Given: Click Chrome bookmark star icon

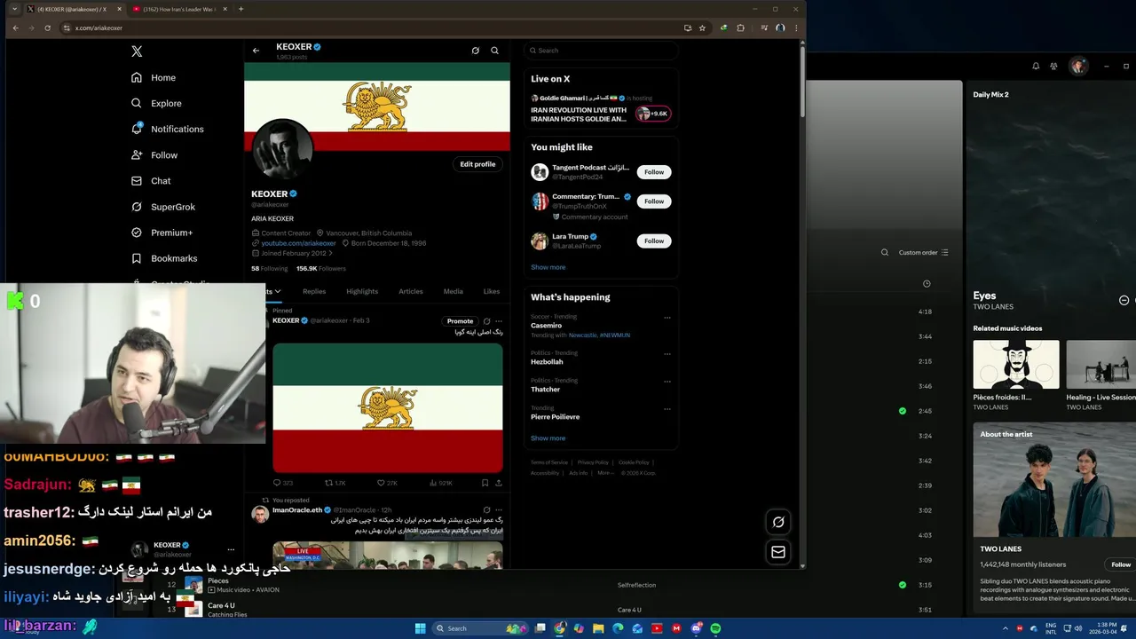Looking at the screenshot, I should point(702,28).
